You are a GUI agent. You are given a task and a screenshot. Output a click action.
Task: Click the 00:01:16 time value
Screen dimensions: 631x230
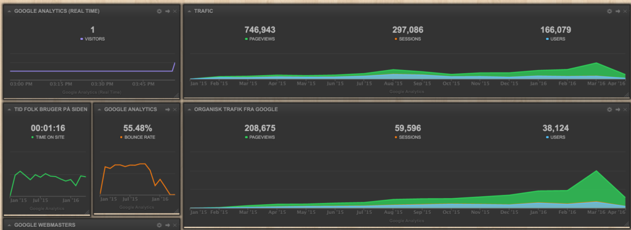(48, 129)
